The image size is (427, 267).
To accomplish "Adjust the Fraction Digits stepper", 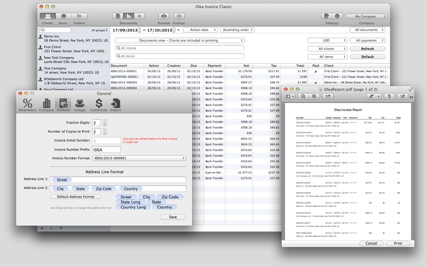I will (x=105, y=123).
